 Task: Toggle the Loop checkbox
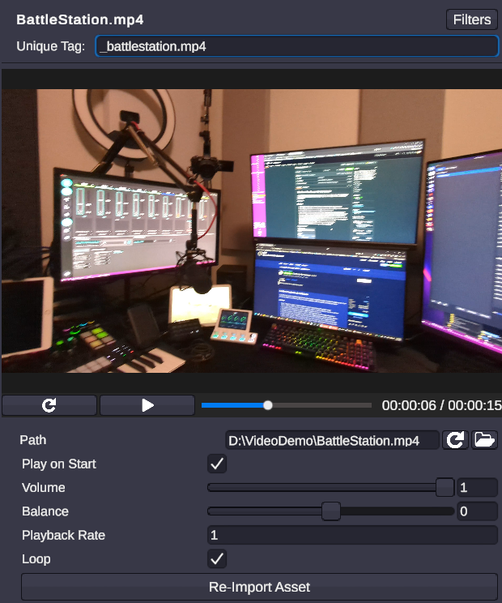pos(217,558)
